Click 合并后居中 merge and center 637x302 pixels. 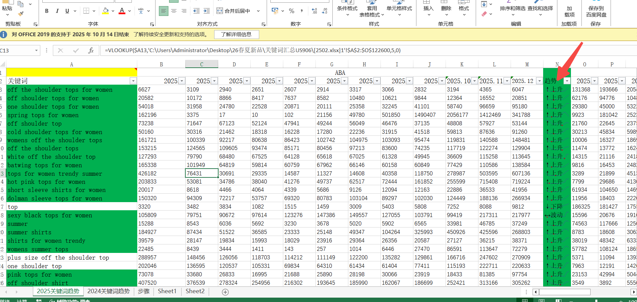[x=237, y=11]
